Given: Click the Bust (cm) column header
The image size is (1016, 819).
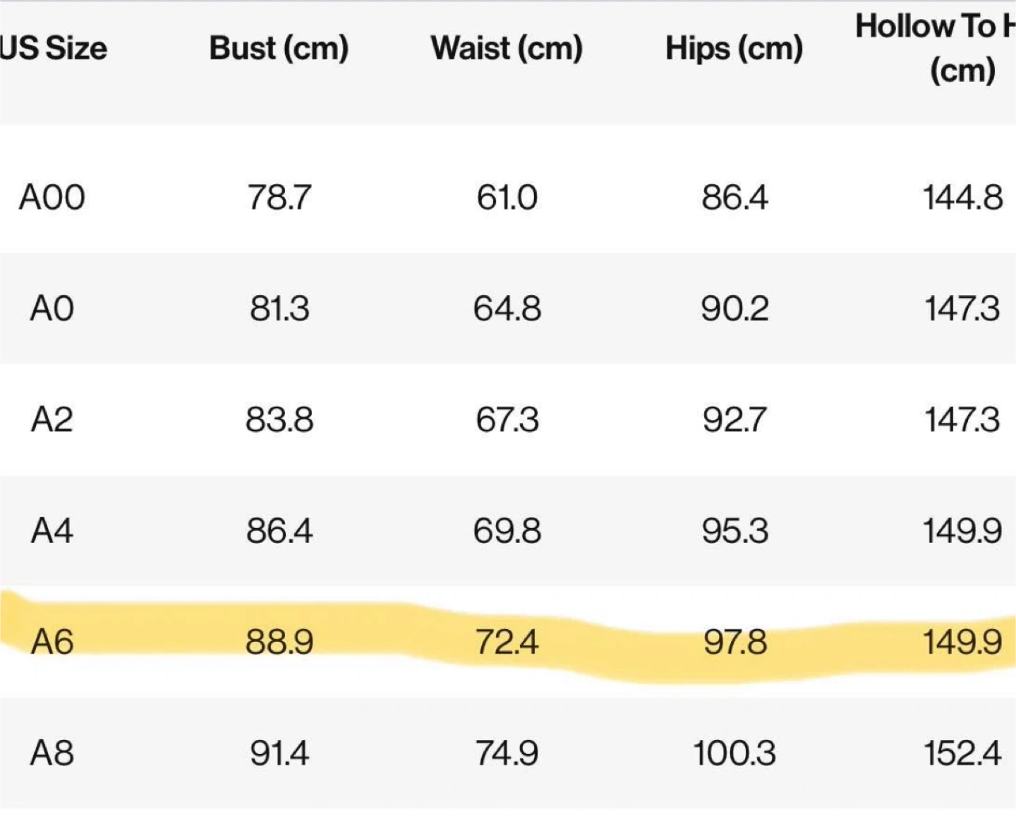Looking at the screenshot, I should coord(279,49).
